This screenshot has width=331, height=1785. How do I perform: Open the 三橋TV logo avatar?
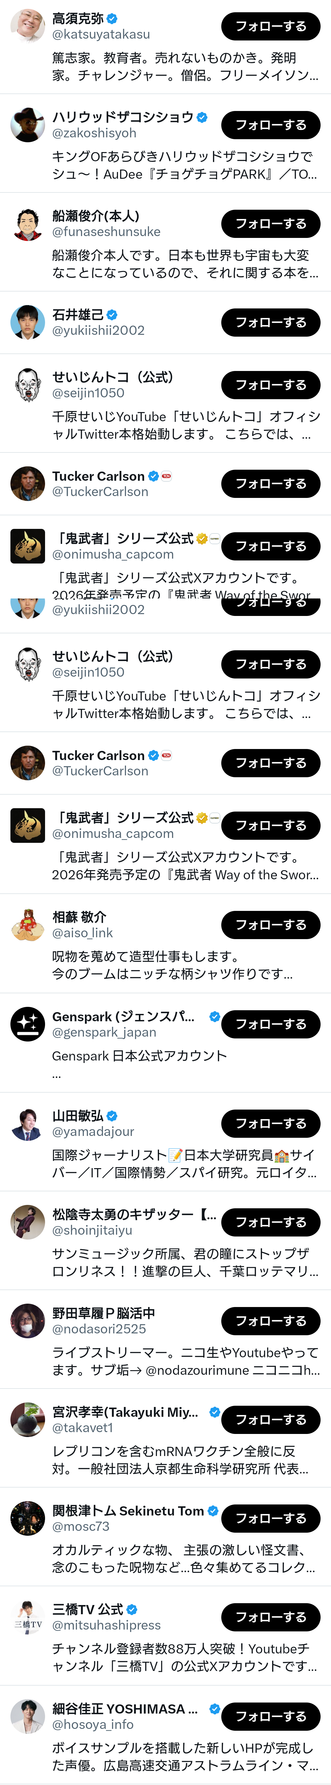pyautogui.click(x=28, y=1617)
